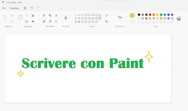This screenshot has width=188, height=111.
Task: Click the Resize image icon below Crop
Action: tap(27, 22)
